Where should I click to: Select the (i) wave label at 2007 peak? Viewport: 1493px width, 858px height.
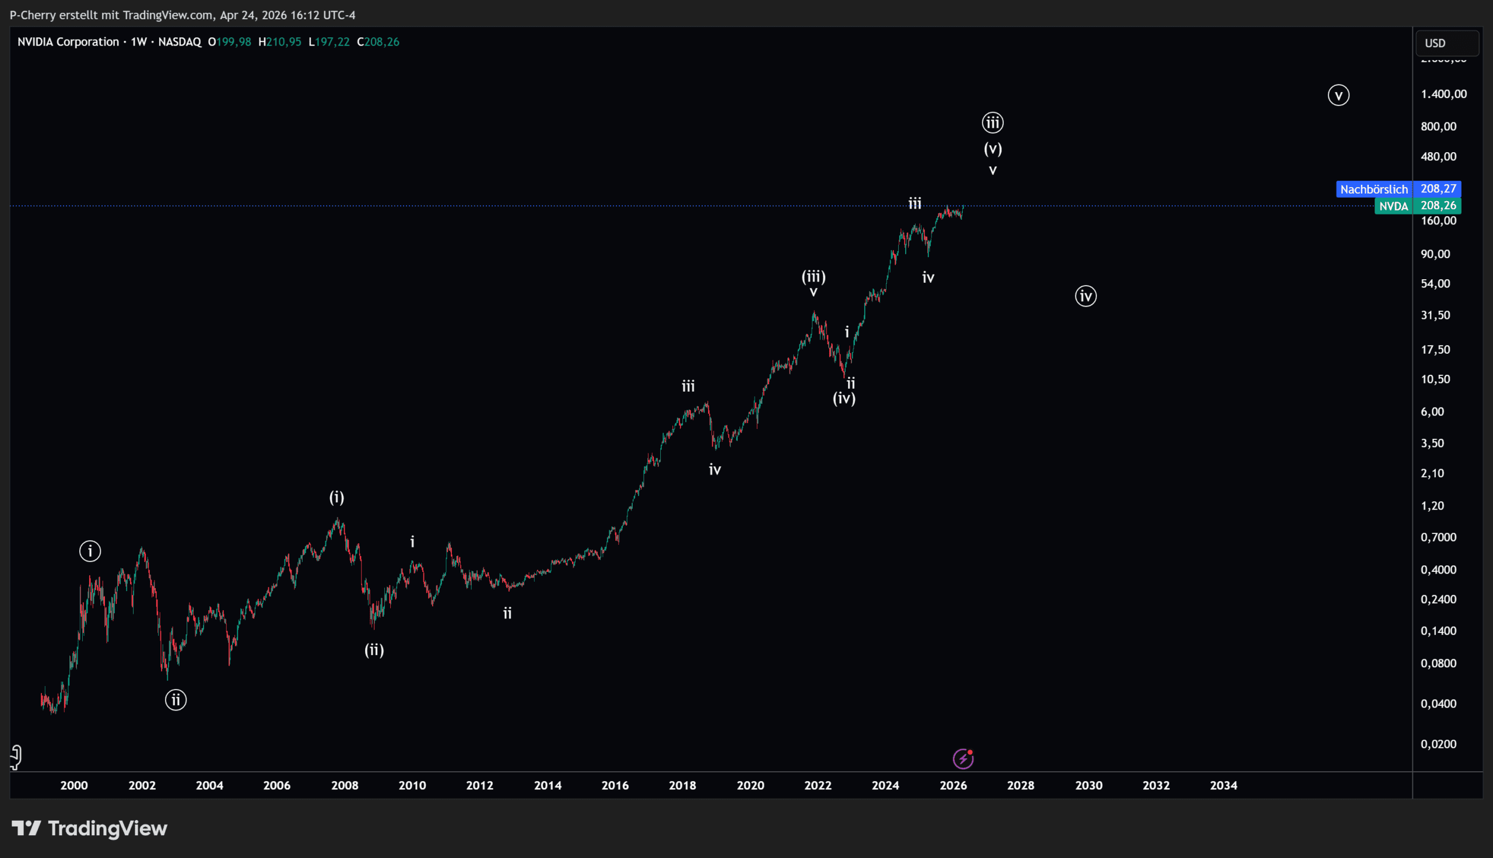pos(337,497)
